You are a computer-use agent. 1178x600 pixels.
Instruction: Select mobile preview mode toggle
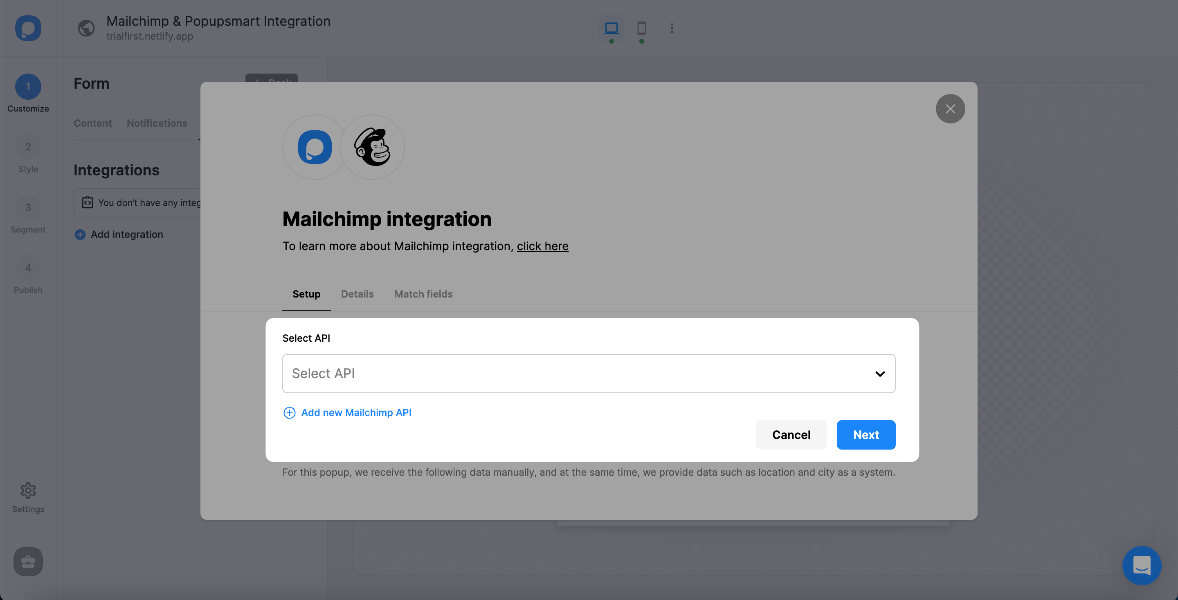[641, 28]
